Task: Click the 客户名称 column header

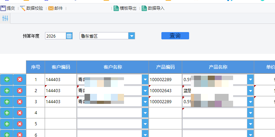Action: coord(113,67)
